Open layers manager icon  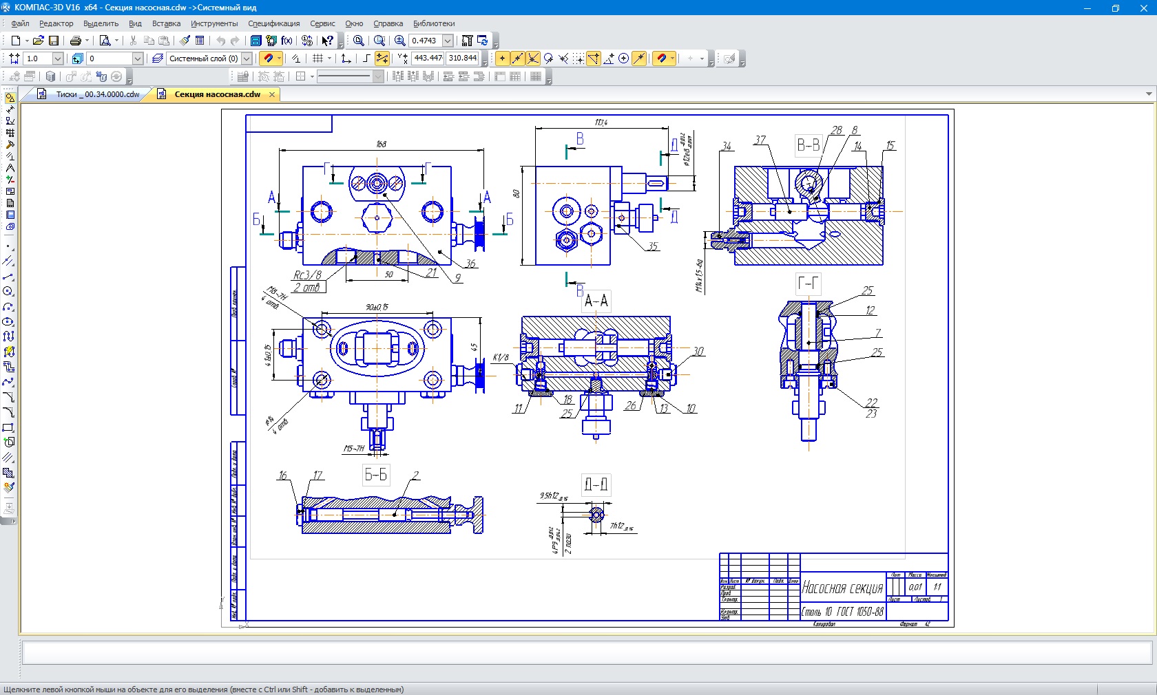[x=157, y=58]
